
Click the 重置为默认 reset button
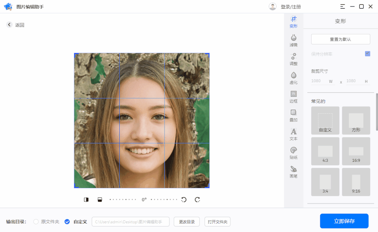[340, 39]
